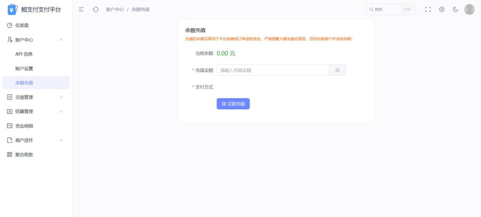Open the 仪表盘 dashboard menu item
The width and height of the screenshot is (481, 217).
coord(36,25)
